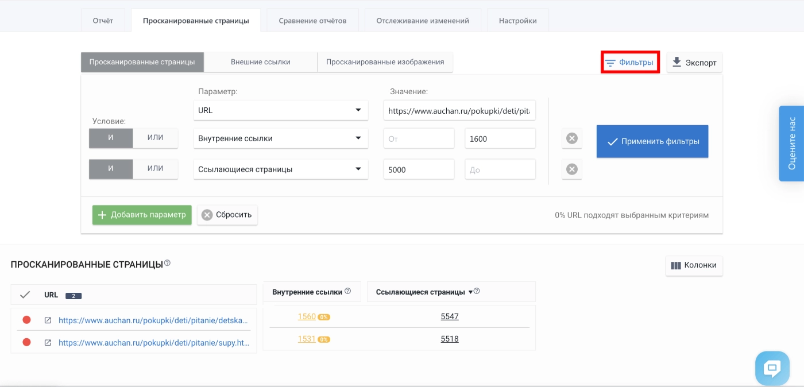This screenshot has height=387, width=804.
Task: Click referring pages count 5518
Action: coord(450,339)
